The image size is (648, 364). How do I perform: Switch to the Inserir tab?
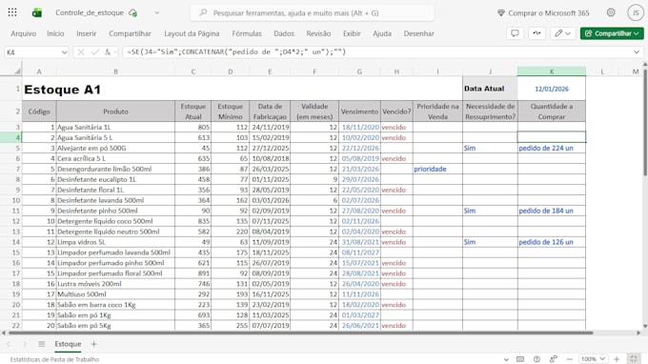coord(86,33)
